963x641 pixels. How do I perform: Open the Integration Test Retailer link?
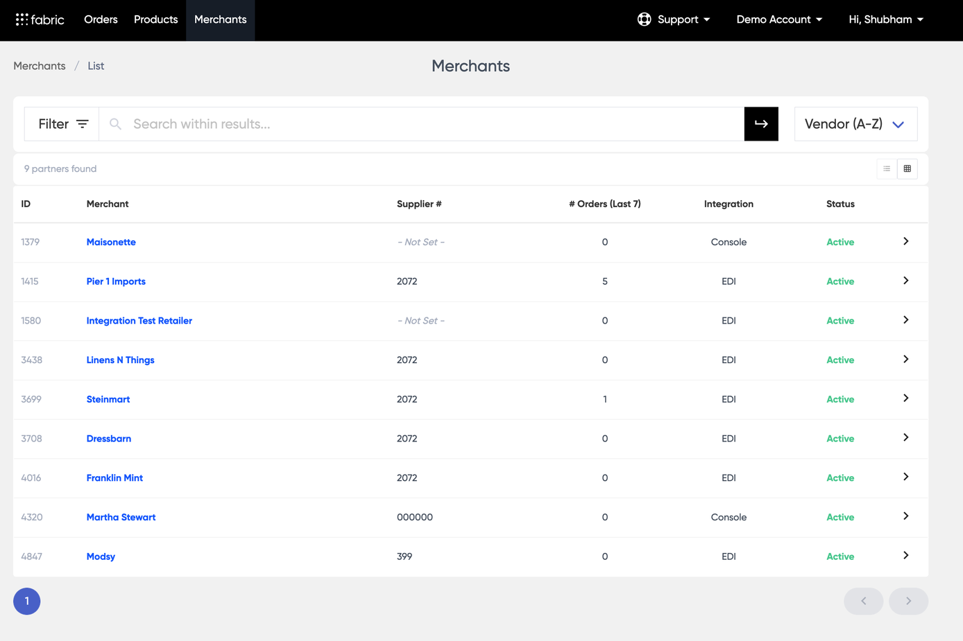click(x=139, y=321)
